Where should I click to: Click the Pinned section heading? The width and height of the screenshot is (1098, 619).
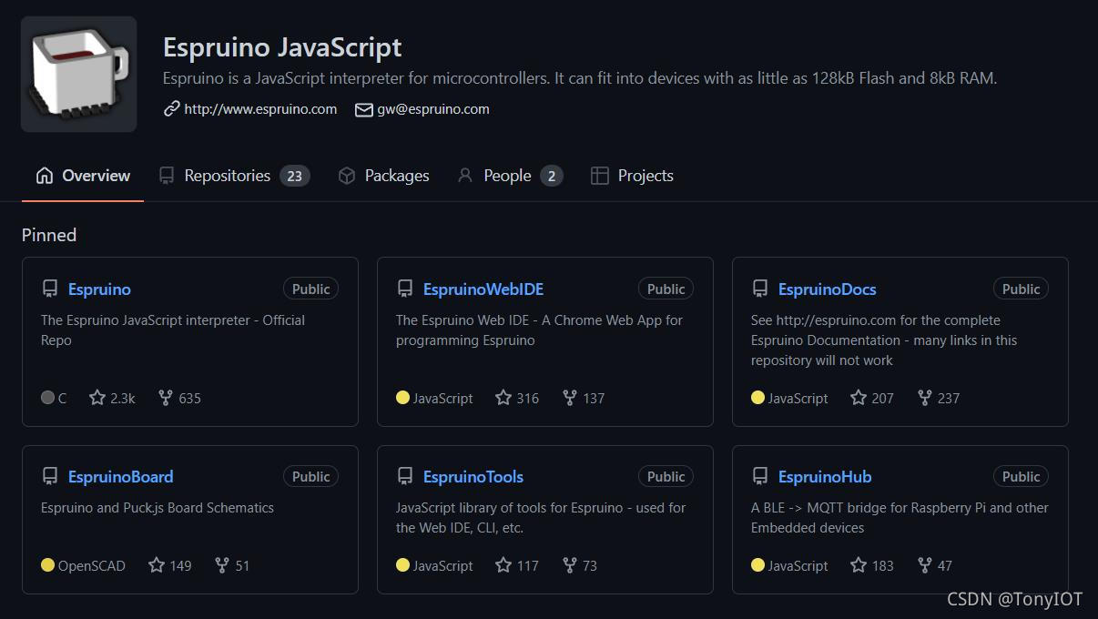pyautogui.click(x=49, y=235)
